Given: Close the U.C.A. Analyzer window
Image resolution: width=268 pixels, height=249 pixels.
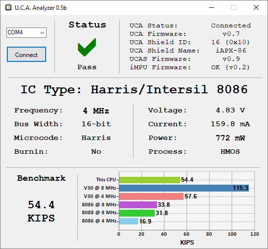Looking at the screenshot, I should (256, 7).
